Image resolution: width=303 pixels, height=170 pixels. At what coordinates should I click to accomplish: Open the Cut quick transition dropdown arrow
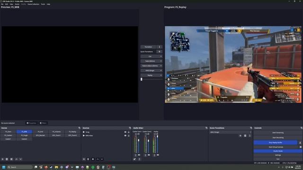[161, 57]
